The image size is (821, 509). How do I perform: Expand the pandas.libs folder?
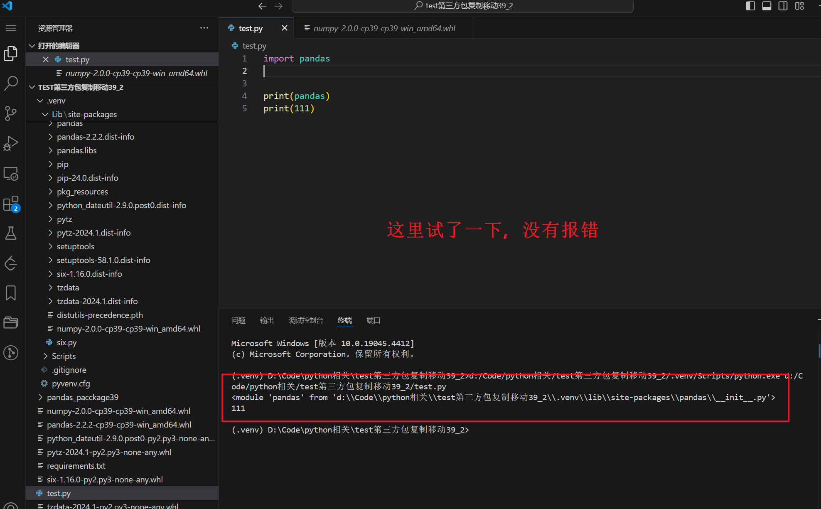(x=122, y=150)
